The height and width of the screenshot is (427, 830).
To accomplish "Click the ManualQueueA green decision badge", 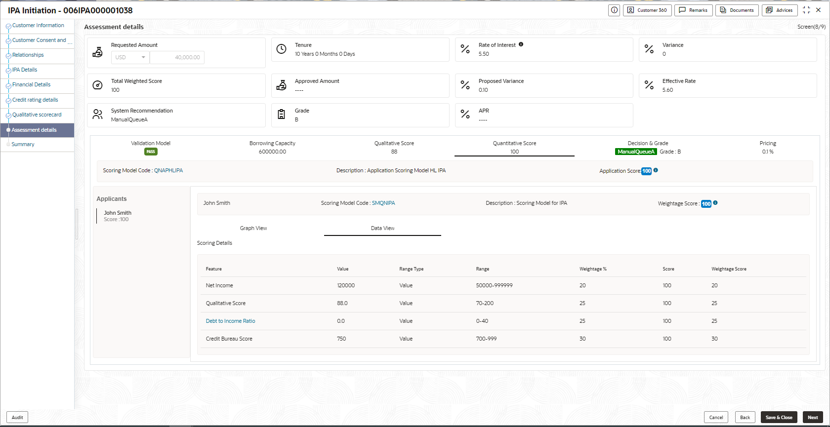I will 636,152.
